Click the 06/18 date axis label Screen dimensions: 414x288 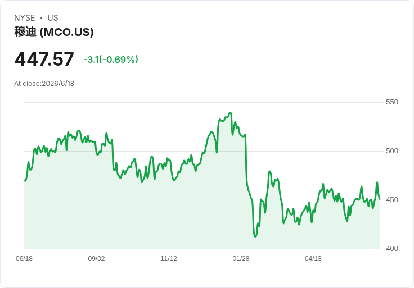tap(24, 259)
